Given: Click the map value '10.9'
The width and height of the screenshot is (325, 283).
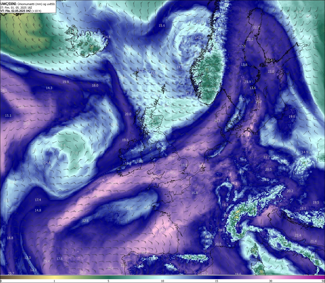Looking at the screenshot, I should (x=240, y=172).
